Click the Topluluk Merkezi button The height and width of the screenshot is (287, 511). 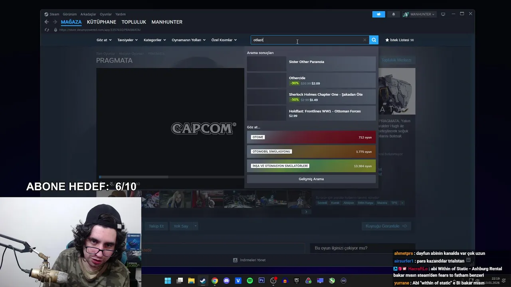point(396,60)
